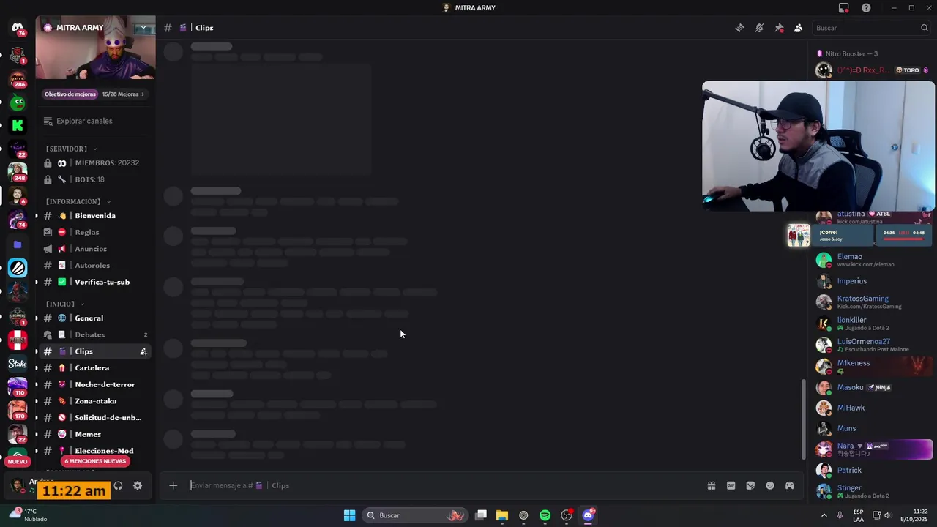937x527 pixels.
Task: Collapse the [INFORMACIÓN] category
Action: [78, 201]
